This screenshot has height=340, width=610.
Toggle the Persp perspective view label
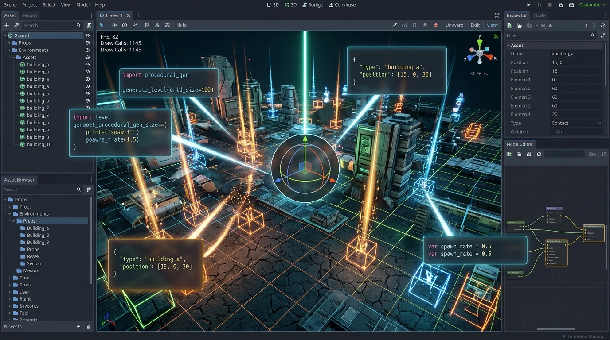[x=479, y=73]
